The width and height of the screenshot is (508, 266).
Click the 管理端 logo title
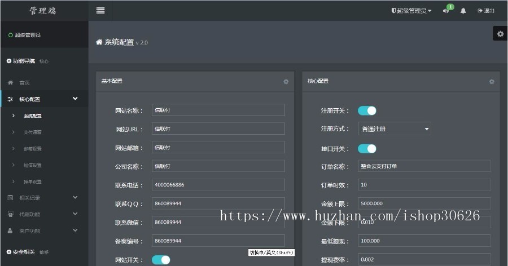[43, 11]
